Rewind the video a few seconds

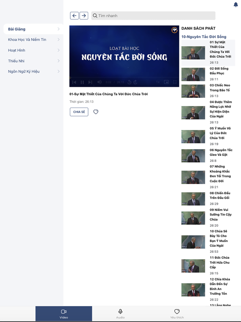pos(129,82)
